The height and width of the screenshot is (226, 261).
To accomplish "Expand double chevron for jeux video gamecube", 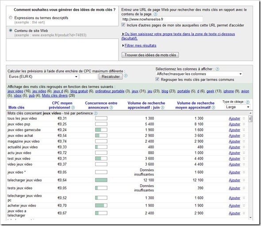I will click(244, 130).
